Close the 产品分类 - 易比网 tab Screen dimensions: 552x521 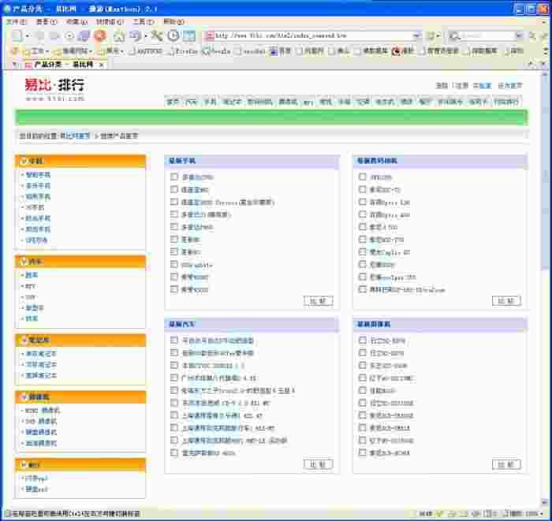[x=102, y=65]
